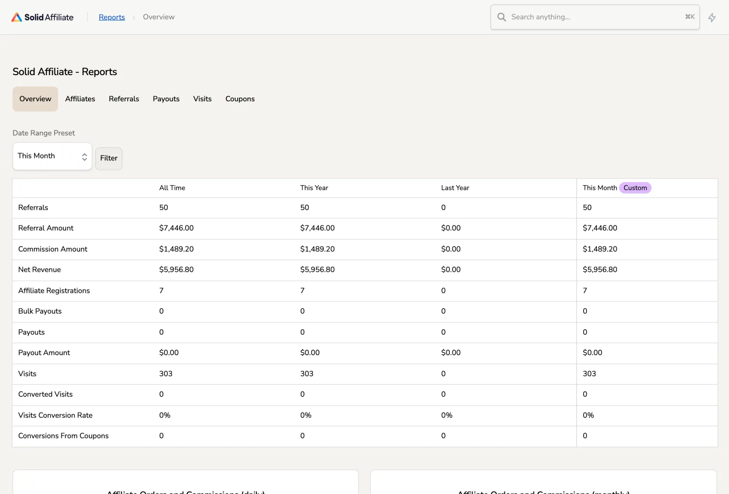Click the Solid Affiliate logo

coord(42,17)
